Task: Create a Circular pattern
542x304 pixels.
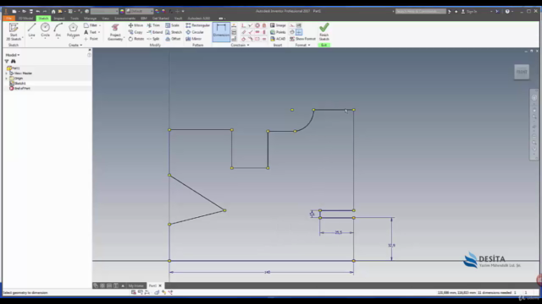Action: coord(195,32)
